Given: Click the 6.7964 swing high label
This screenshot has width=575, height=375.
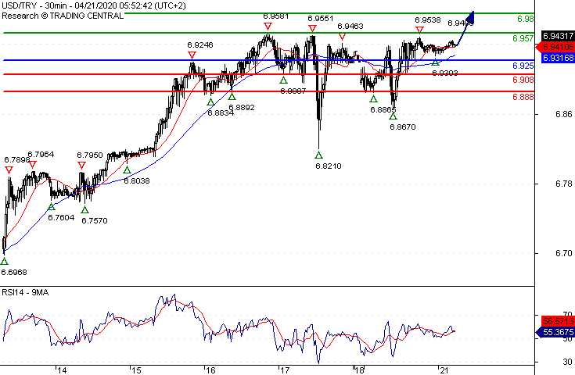Looking at the screenshot, I should (41, 155).
